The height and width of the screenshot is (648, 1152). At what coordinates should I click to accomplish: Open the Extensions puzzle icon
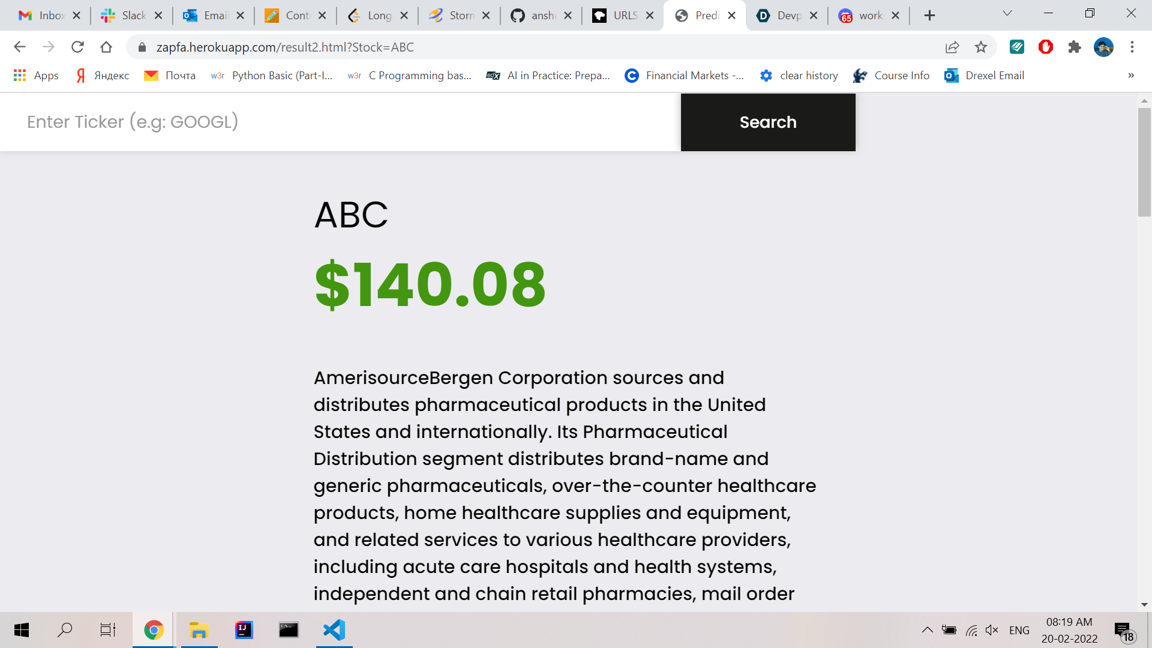pyautogui.click(x=1075, y=47)
